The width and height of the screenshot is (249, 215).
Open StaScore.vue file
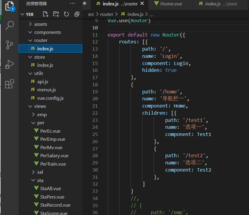tap(51, 213)
